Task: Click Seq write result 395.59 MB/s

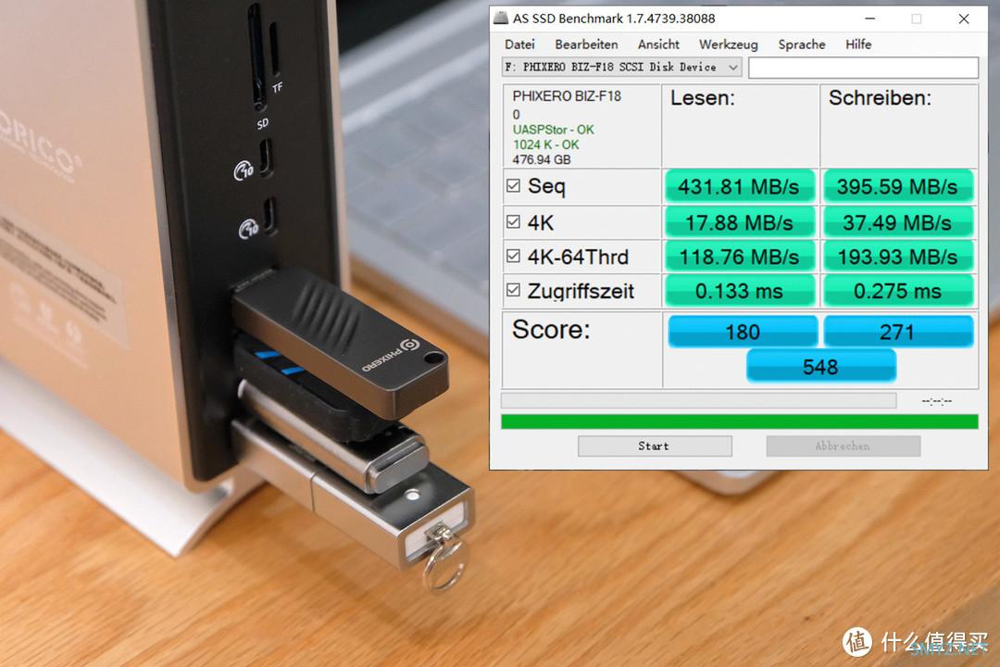Action: [898, 186]
